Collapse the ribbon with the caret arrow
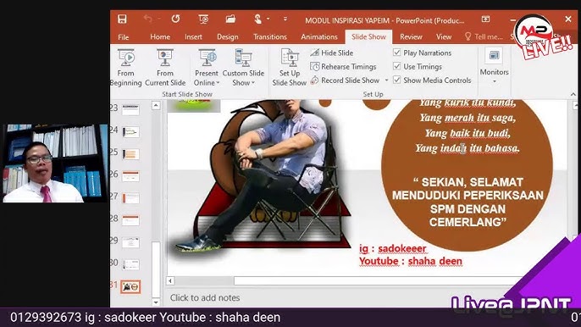This screenshot has width=581, height=327. (573, 95)
